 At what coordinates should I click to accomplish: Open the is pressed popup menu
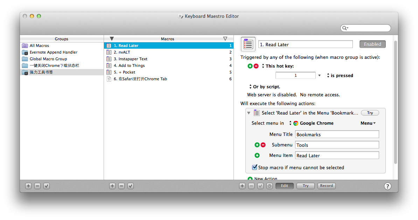click(x=328, y=75)
